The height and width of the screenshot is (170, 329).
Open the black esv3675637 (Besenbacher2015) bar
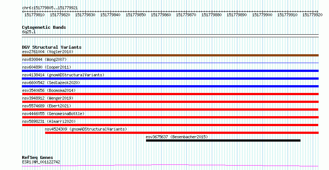click(223, 140)
